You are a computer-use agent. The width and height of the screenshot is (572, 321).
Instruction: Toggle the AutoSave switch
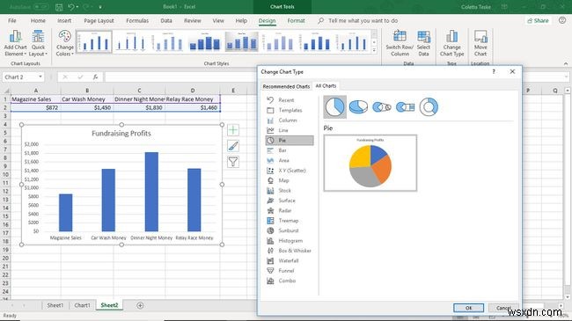click(x=40, y=7)
